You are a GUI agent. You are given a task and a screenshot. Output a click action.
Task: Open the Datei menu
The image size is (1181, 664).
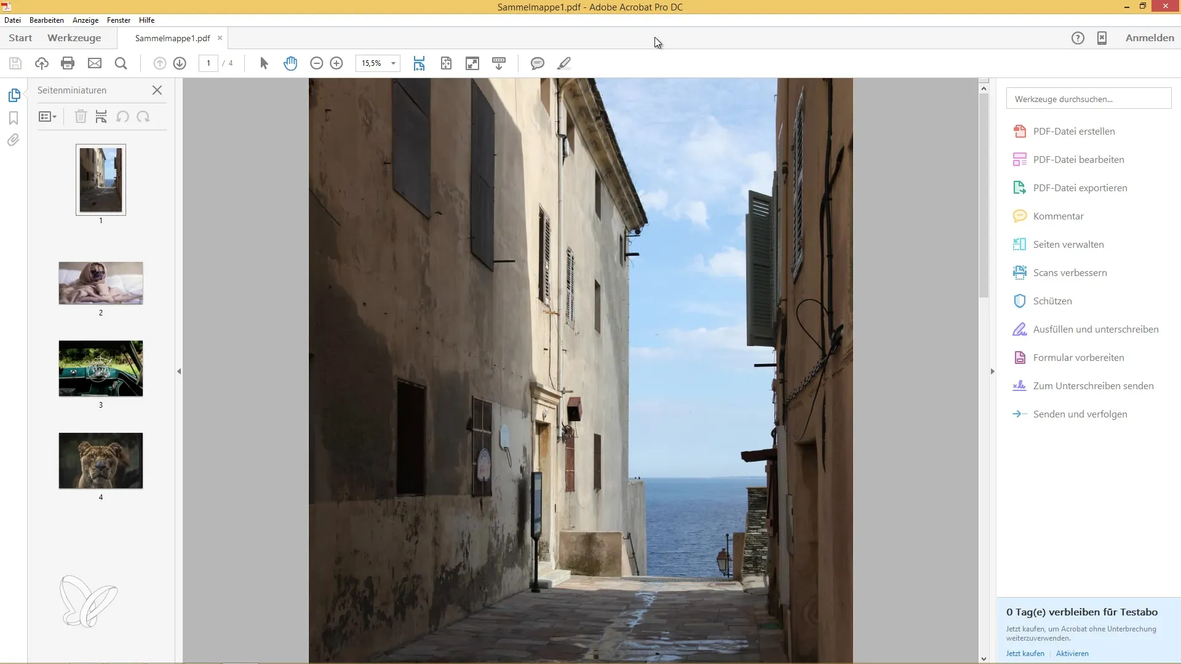(x=12, y=20)
